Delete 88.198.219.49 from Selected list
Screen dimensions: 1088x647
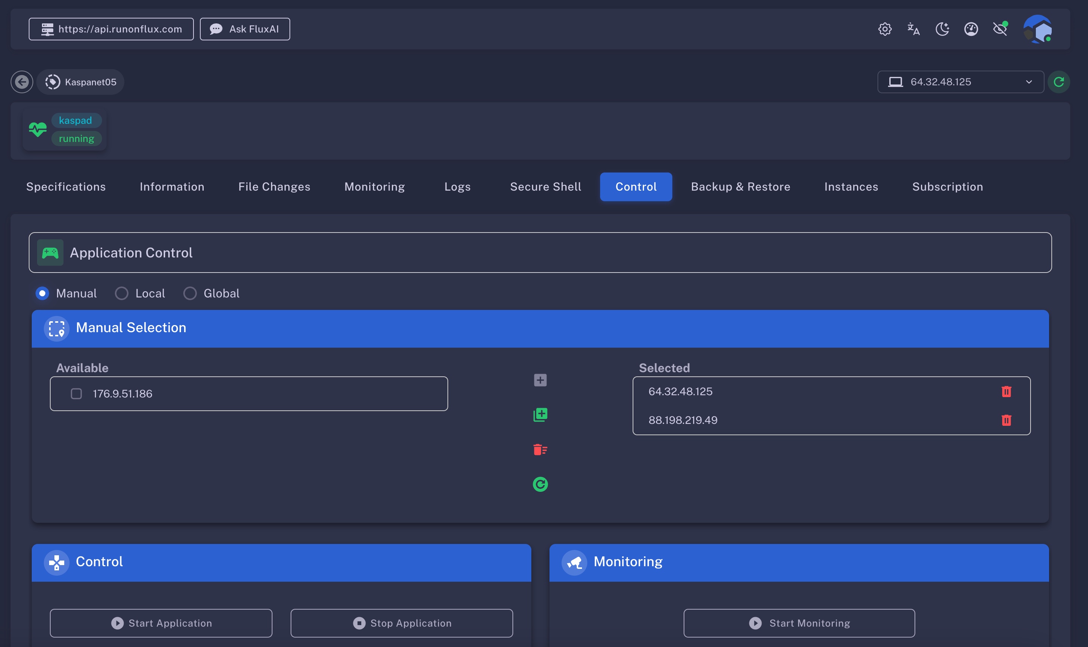(1006, 420)
